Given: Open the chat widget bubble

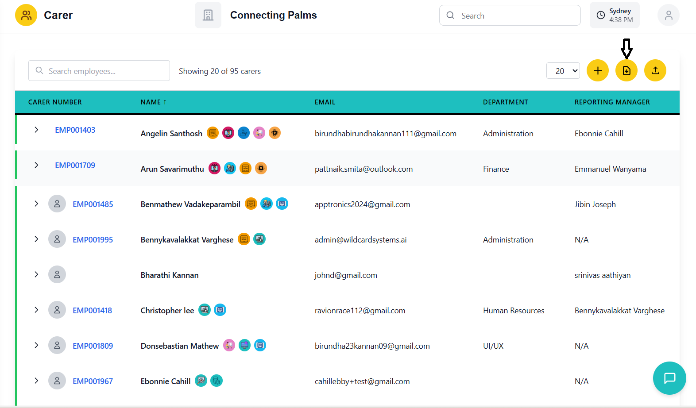Looking at the screenshot, I should tap(669, 378).
